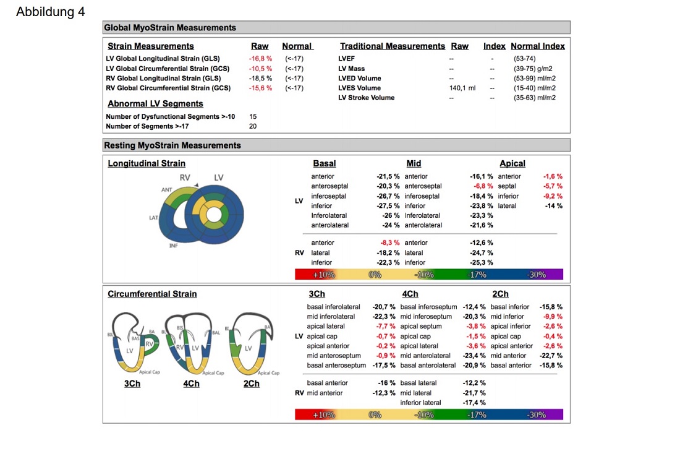Image resolution: width=680 pixels, height=451 pixels.
Task: Click red +10% segment of Longitudinal color scale
Action: (x=323, y=274)
